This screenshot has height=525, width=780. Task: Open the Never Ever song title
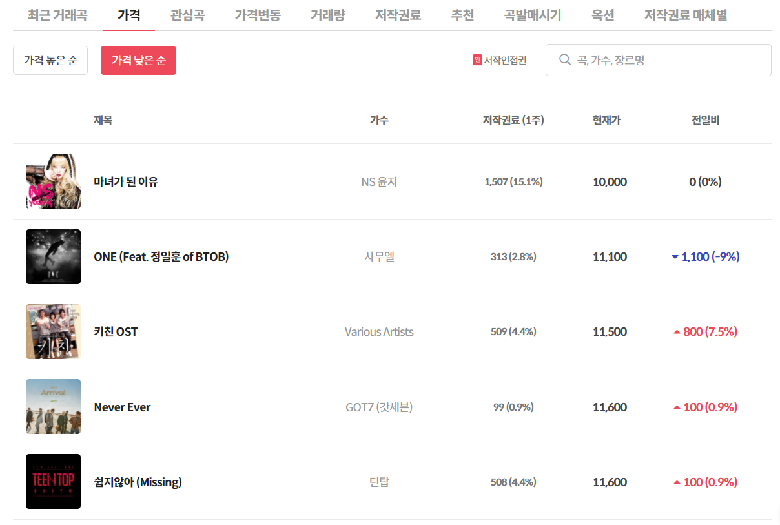click(122, 407)
